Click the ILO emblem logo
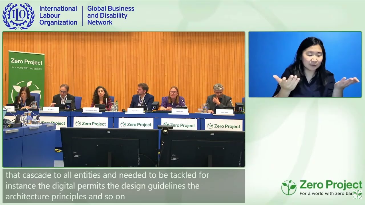This screenshot has height=205, width=365. click(x=18, y=16)
